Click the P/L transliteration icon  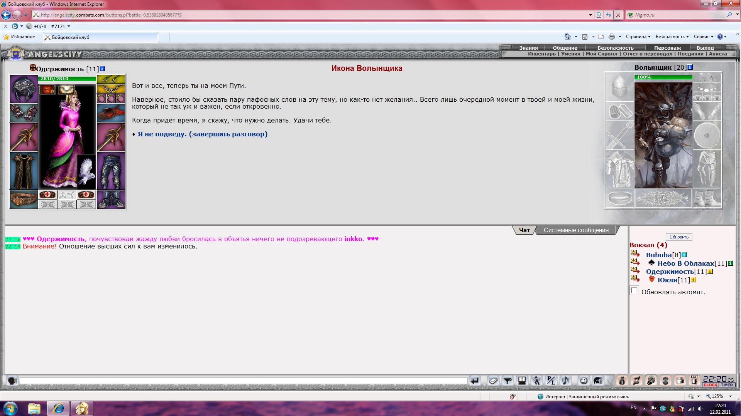point(551,381)
